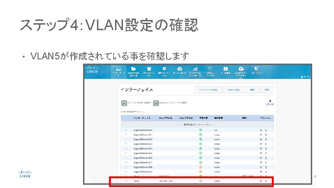Edit the GigabitEthernet0/6 interface
Viewport: 334px width, 188px height.
tap(261, 158)
